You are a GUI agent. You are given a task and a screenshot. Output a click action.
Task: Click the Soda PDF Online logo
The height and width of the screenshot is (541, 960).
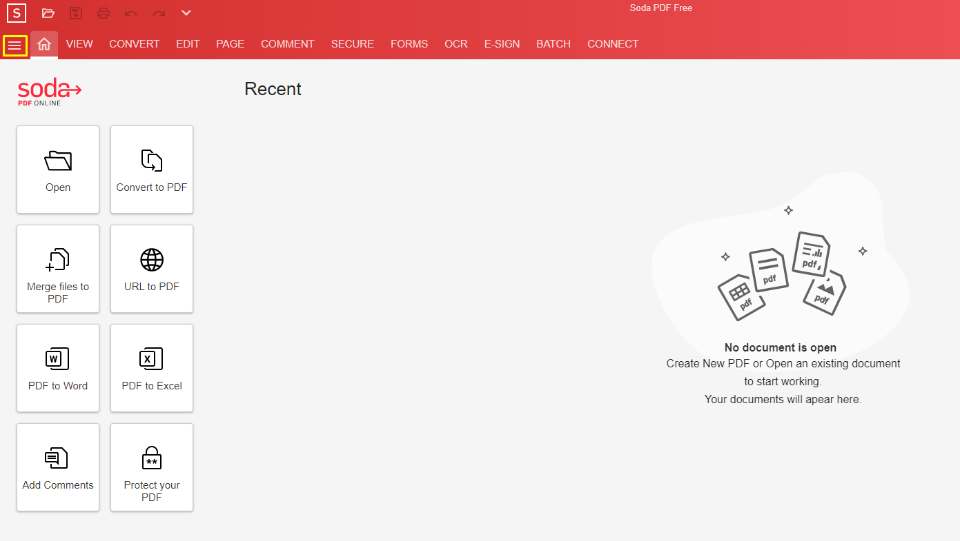[48, 91]
